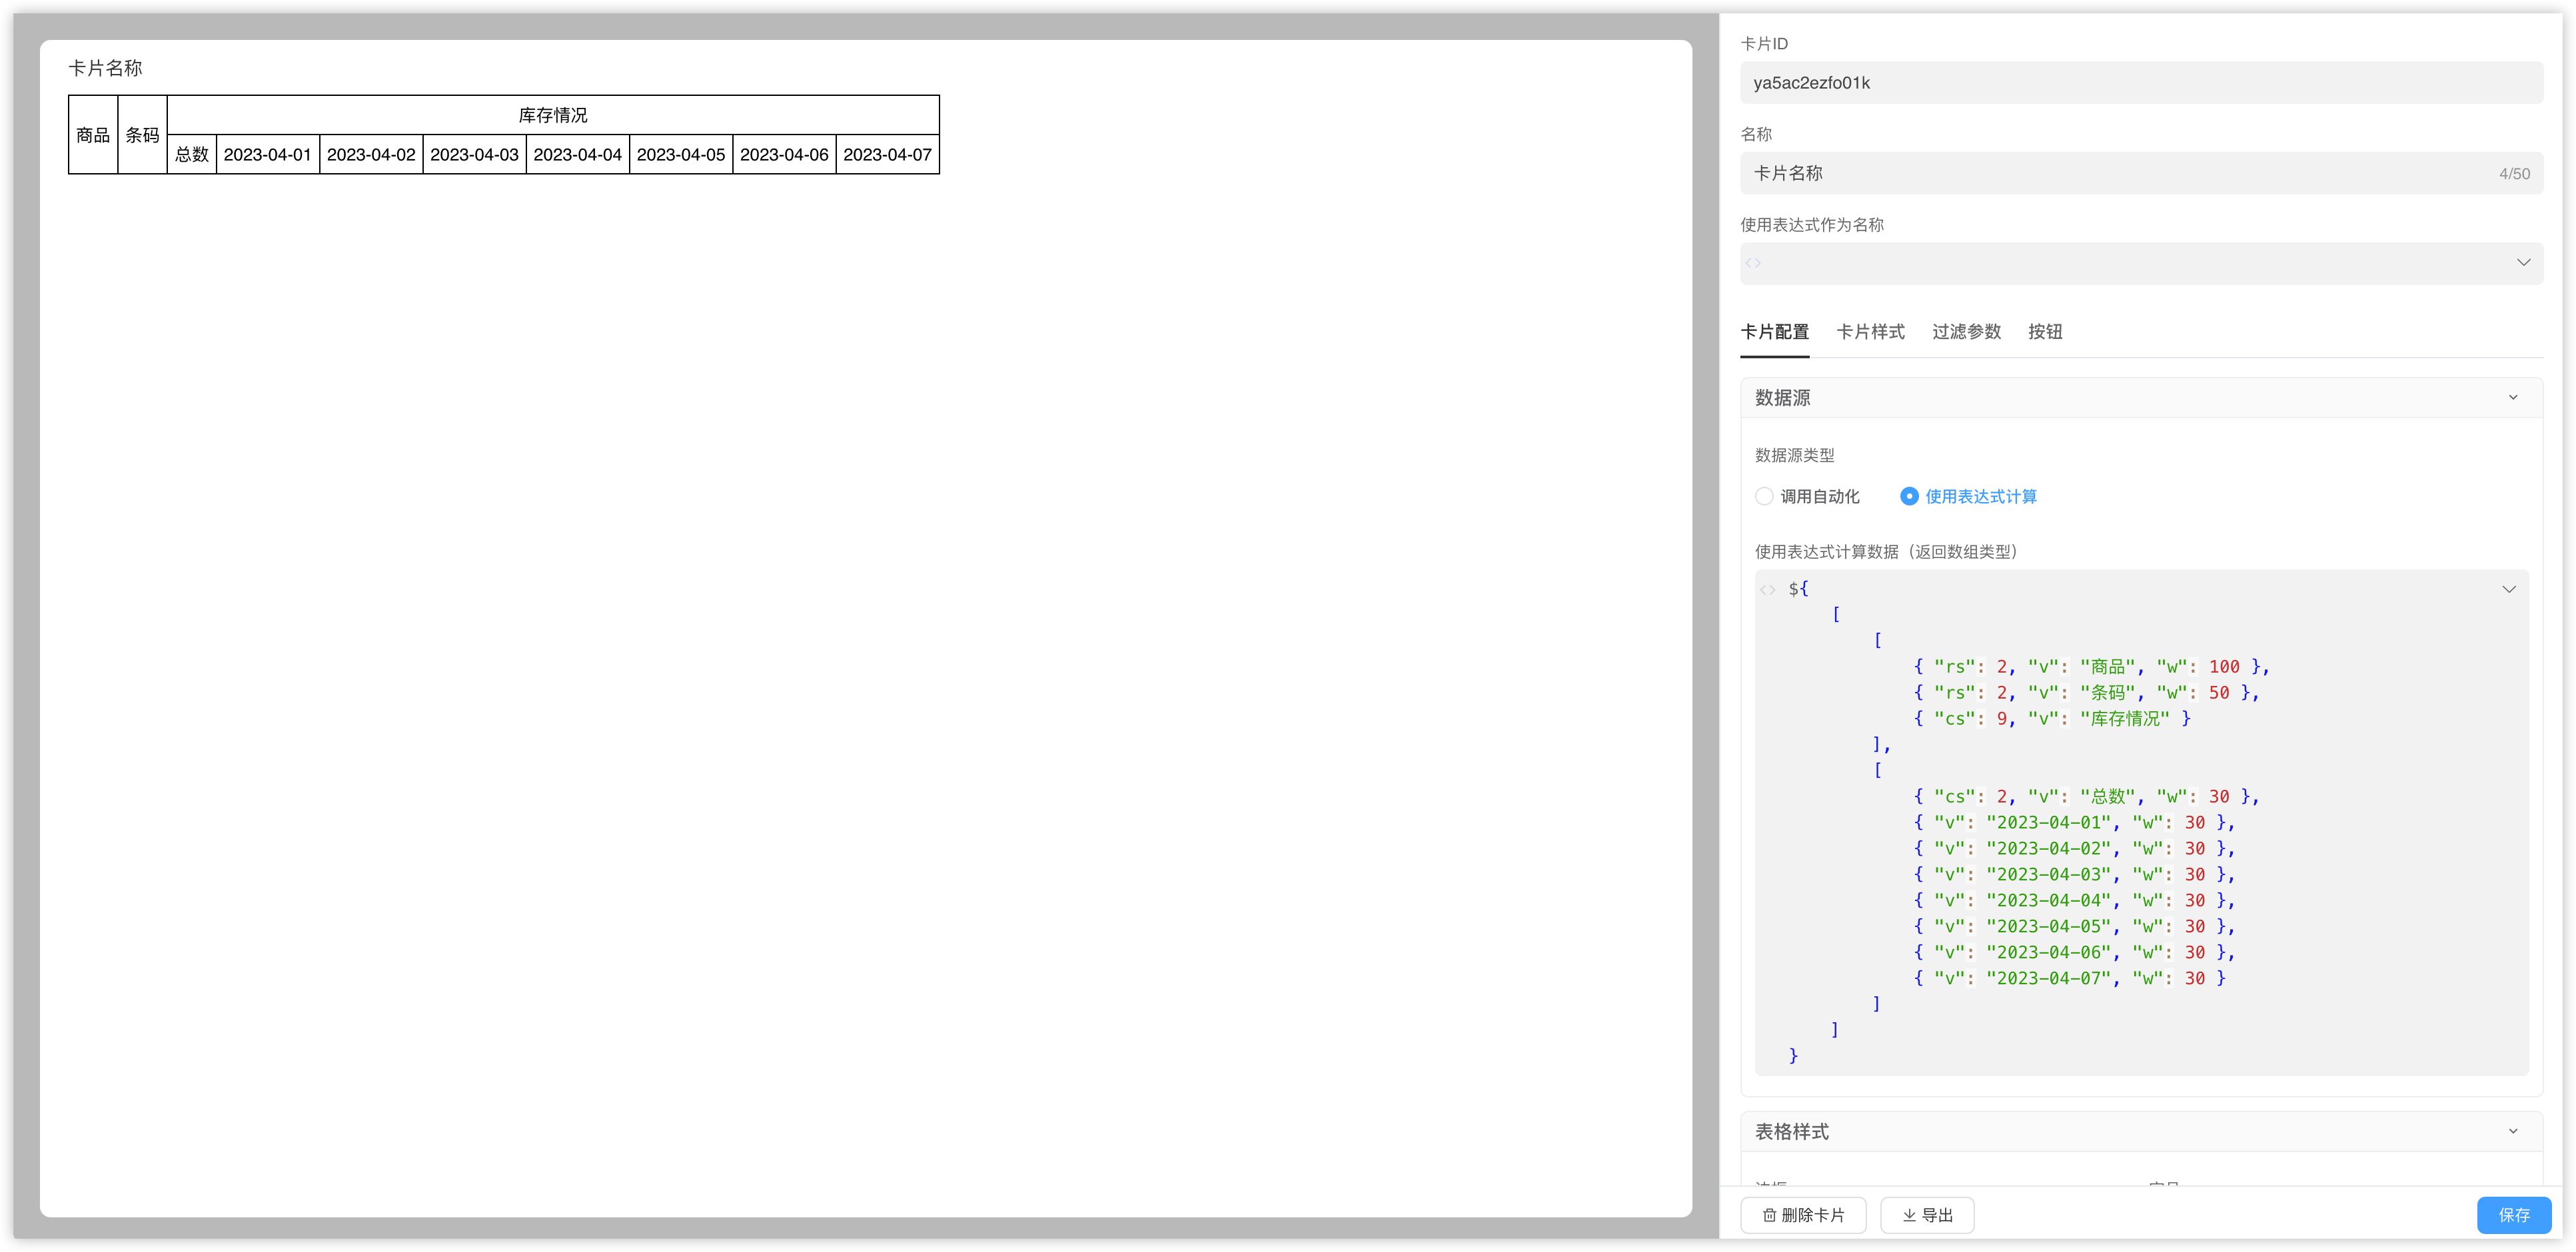Open the 使用表达式作为名称 dropdown arrow
This screenshot has width=2576, height=1252.
[x=2523, y=263]
